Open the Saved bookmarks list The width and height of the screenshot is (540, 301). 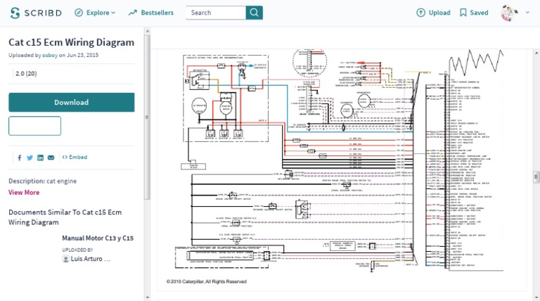click(x=474, y=13)
